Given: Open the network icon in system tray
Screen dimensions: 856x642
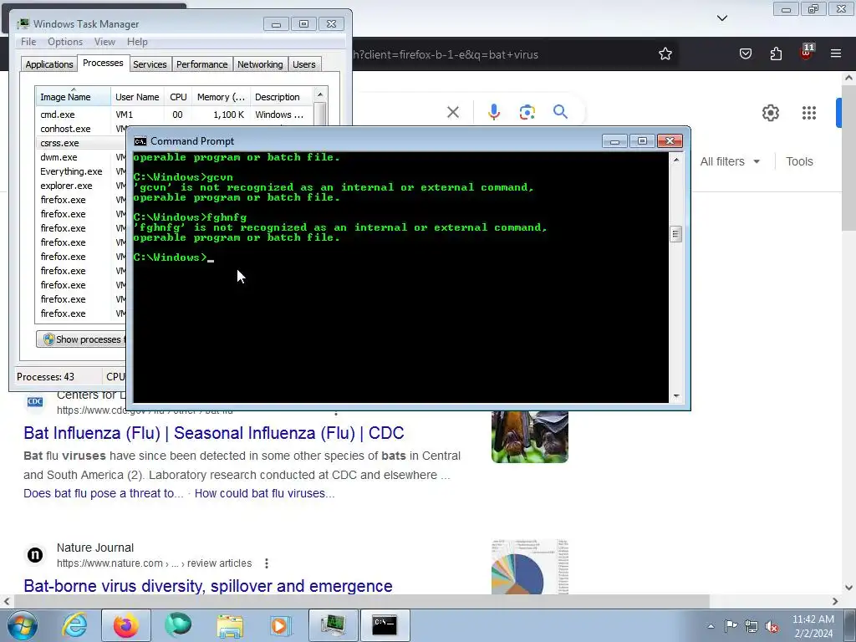Looking at the screenshot, I should [x=752, y=625].
